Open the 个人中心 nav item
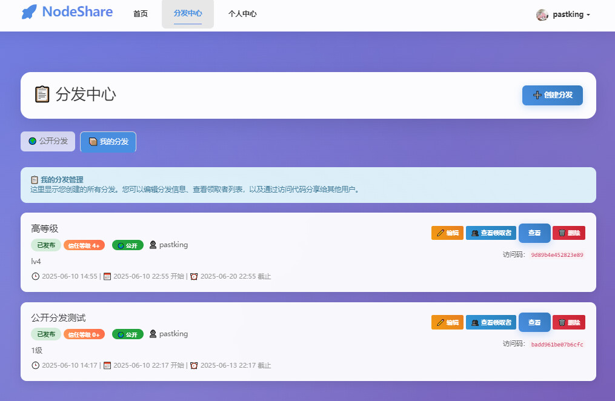 click(x=242, y=14)
